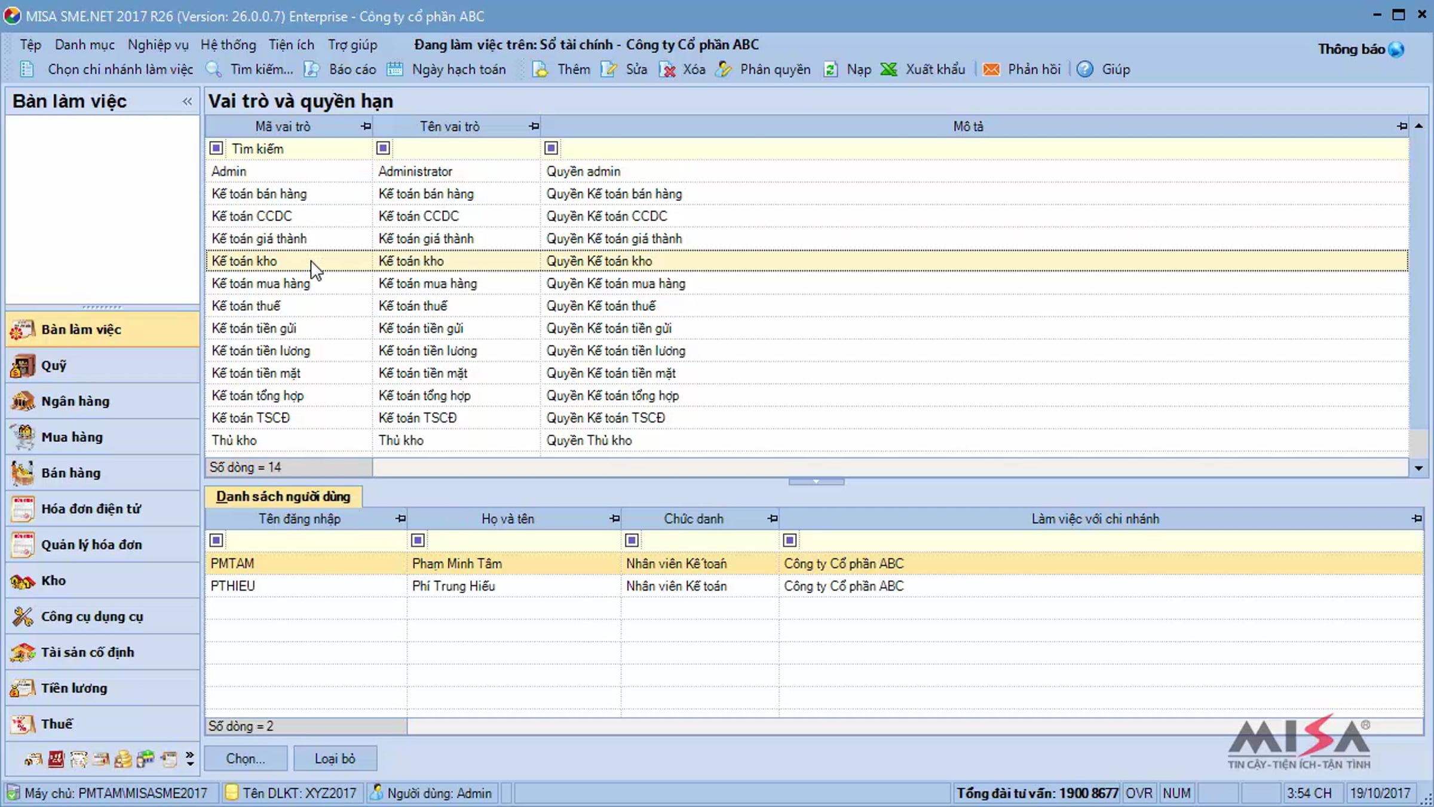This screenshot has width=1434, height=807.
Task: Click the Loại bỏ button
Action: tap(335, 759)
